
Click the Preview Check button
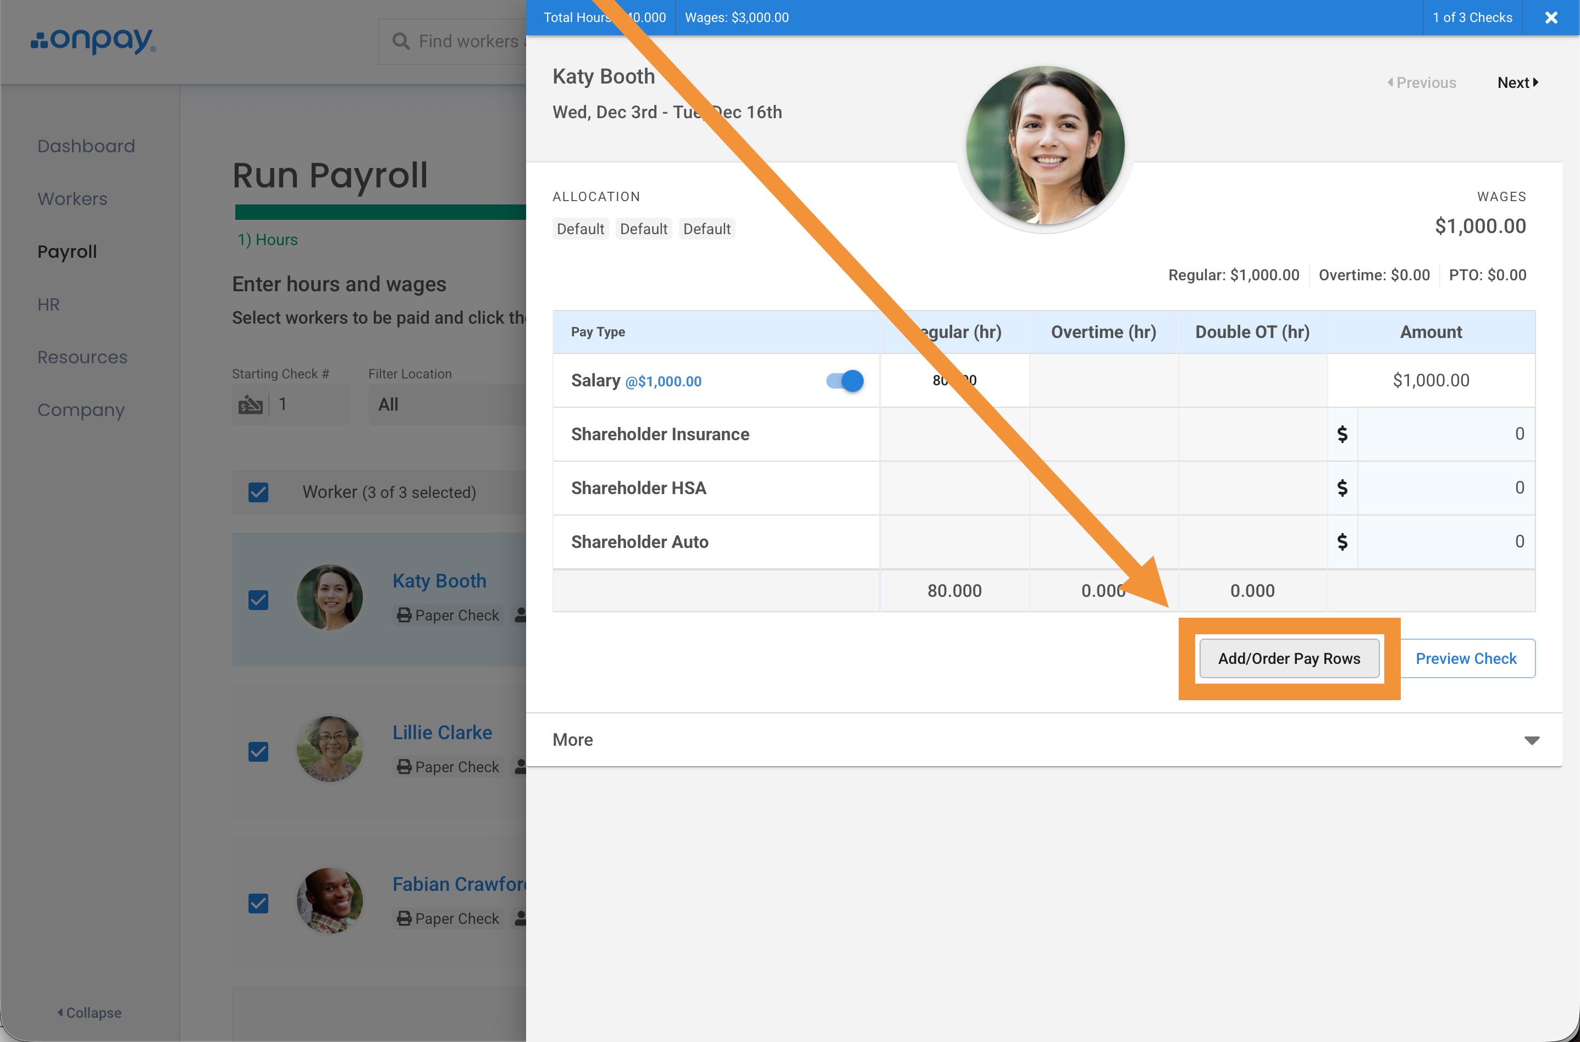click(1465, 658)
